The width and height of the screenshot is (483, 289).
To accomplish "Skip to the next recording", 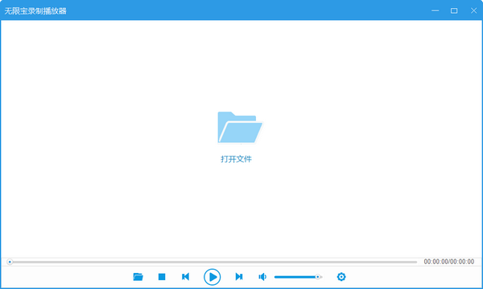I will pyautogui.click(x=239, y=277).
